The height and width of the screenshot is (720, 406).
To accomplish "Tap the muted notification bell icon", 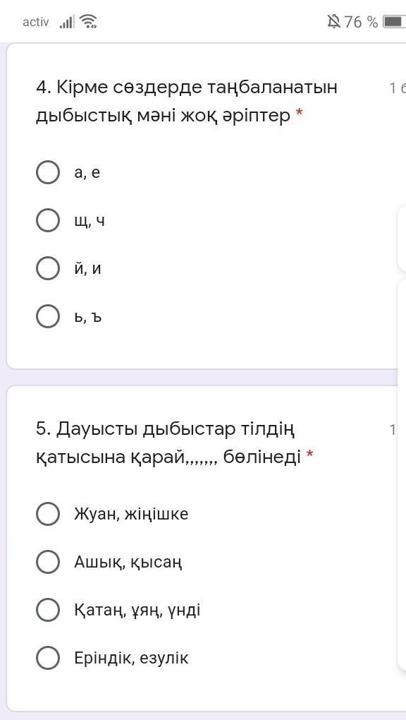I will point(333,21).
